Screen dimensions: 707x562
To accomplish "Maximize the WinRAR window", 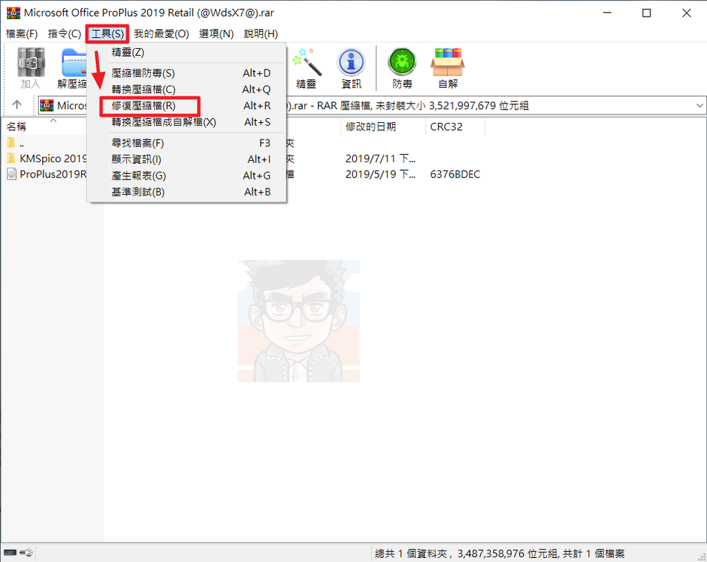I will [646, 13].
